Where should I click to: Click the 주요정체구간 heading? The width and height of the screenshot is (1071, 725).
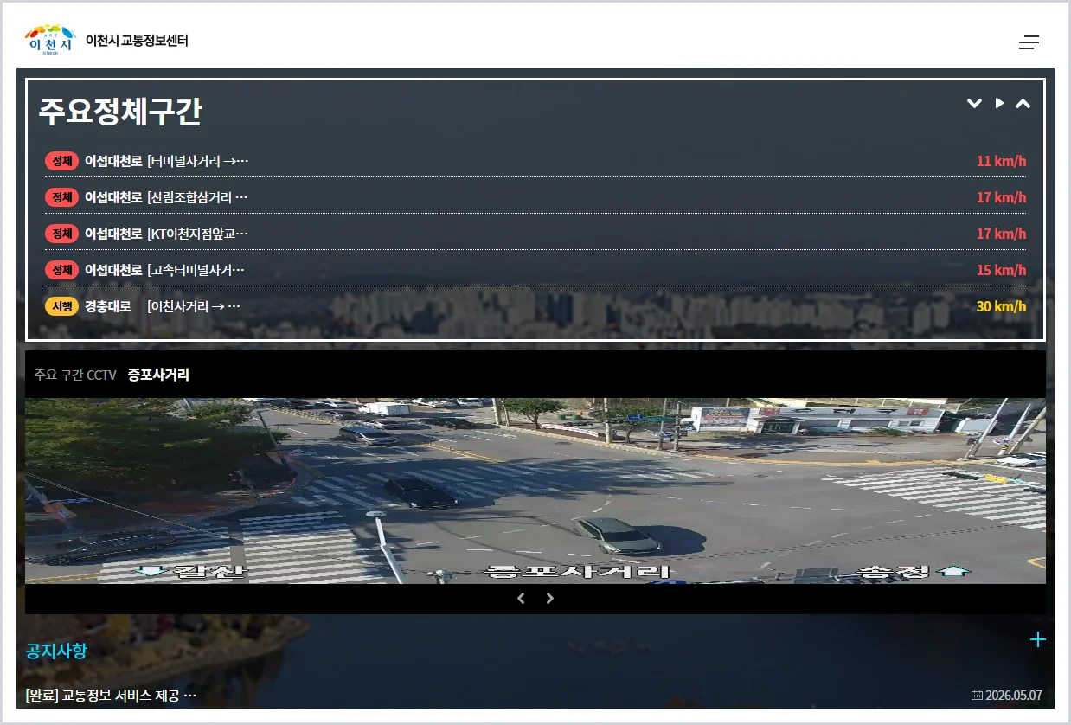[120, 112]
